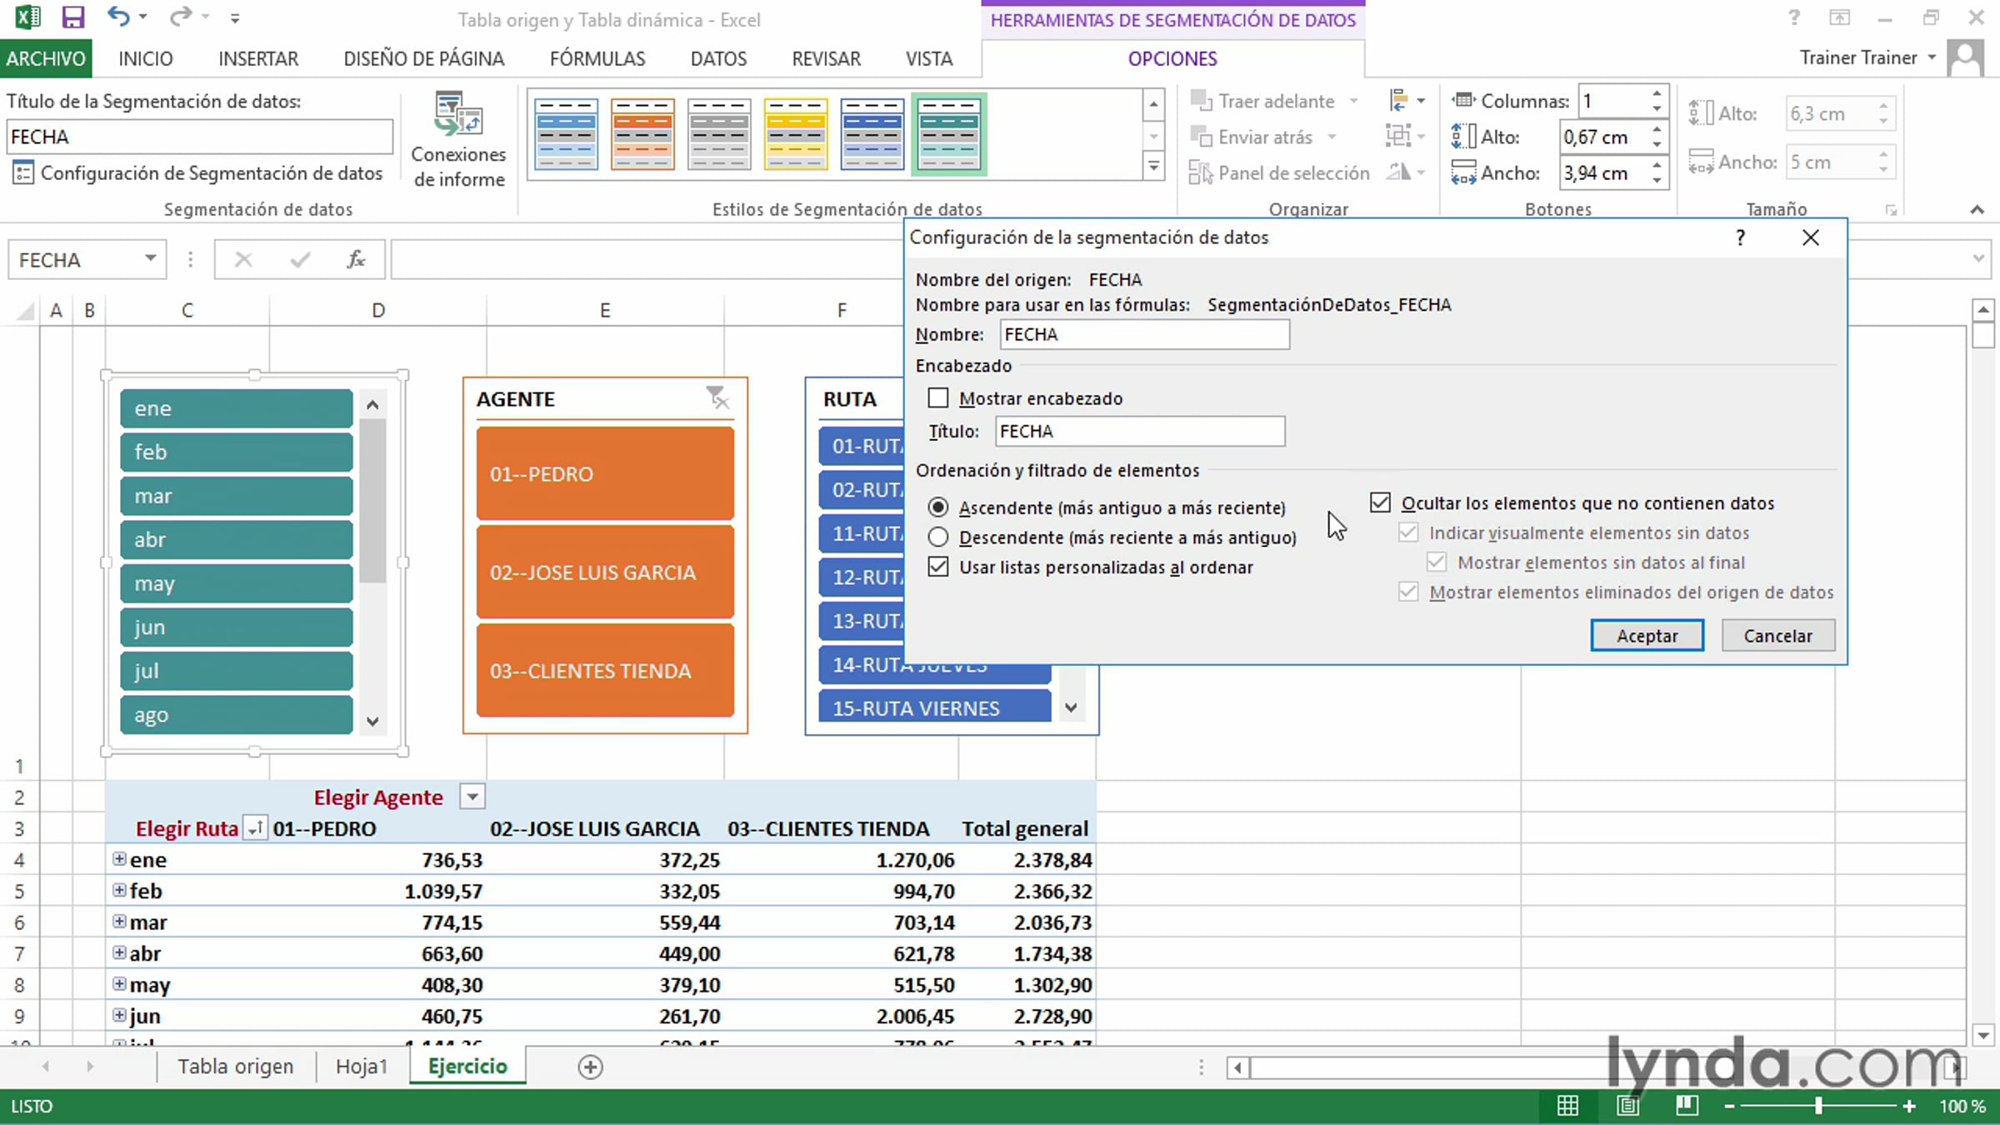Open the Alinear objects dropdown
The height and width of the screenshot is (1125, 2000).
1406,101
